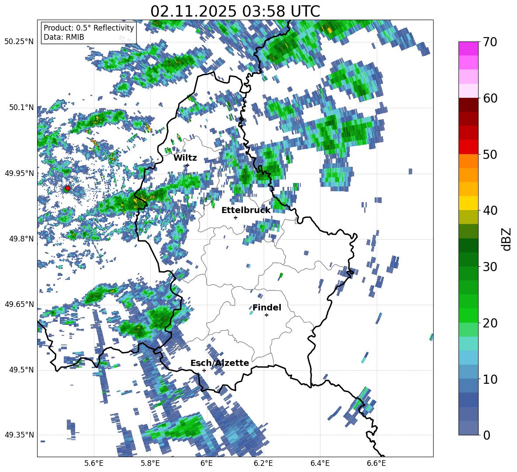Click the 49.65°N latitude tick label
517x472 pixels.
pyautogui.click(x=19, y=304)
